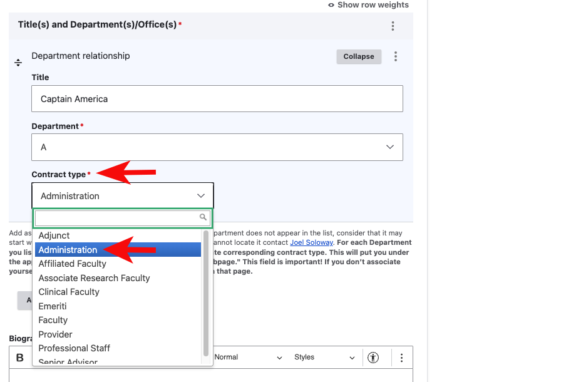The height and width of the screenshot is (382, 561).
Task: Select Adjunct from the contract type list
Action: pos(118,235)
